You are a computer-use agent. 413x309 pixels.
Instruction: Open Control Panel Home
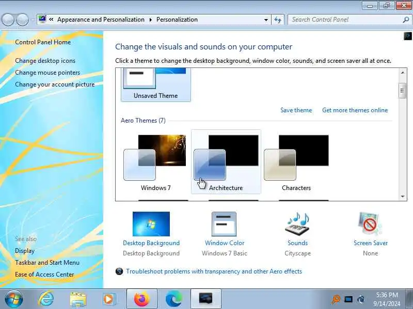43,42
